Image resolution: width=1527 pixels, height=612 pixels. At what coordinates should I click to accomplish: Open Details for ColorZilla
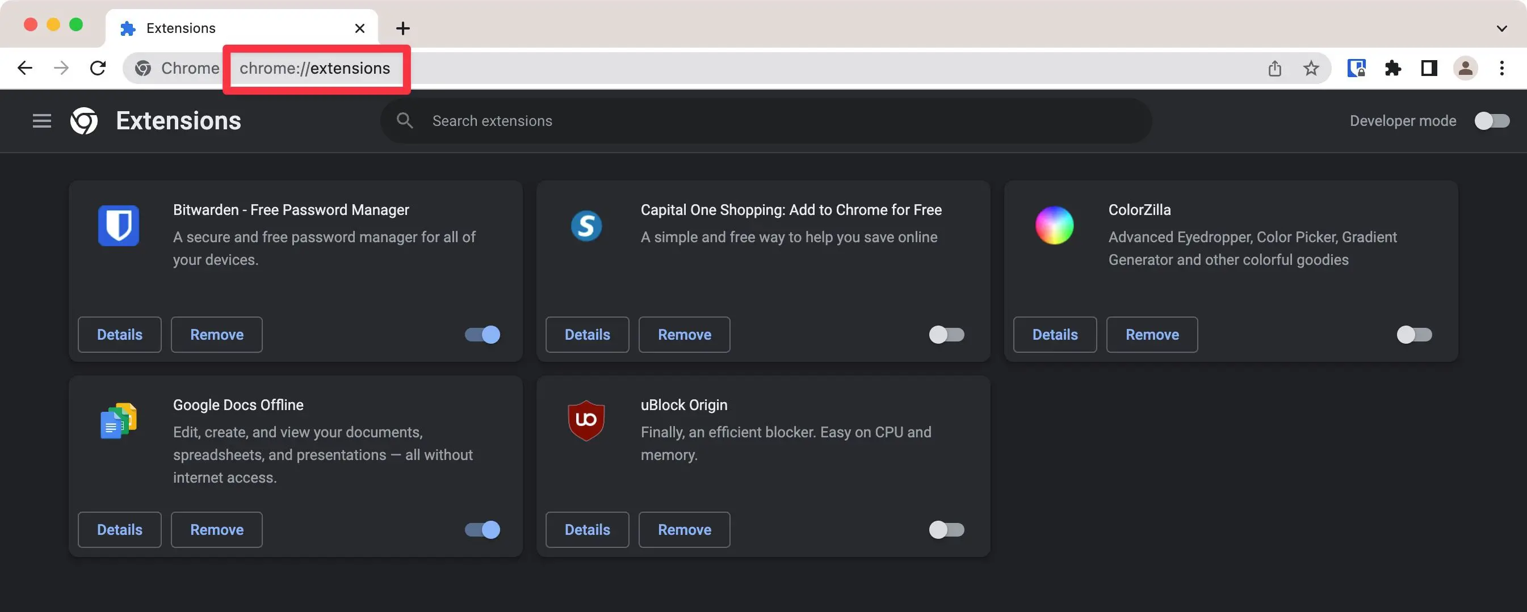1055,335
